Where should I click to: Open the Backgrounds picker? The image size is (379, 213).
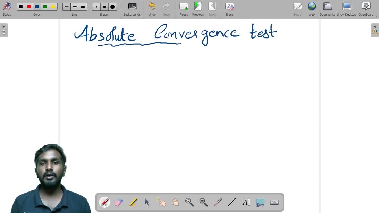pos(132,9)
